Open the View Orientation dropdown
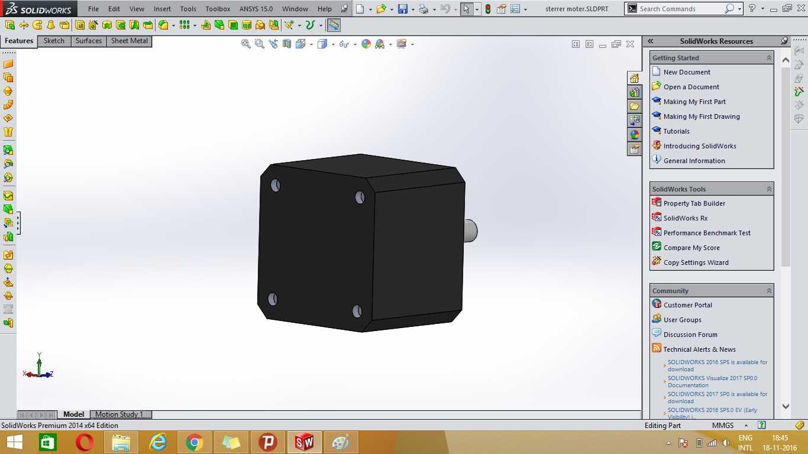Image resolution: width=808 pixels, height=454 pixels. [x=311, y=44]
